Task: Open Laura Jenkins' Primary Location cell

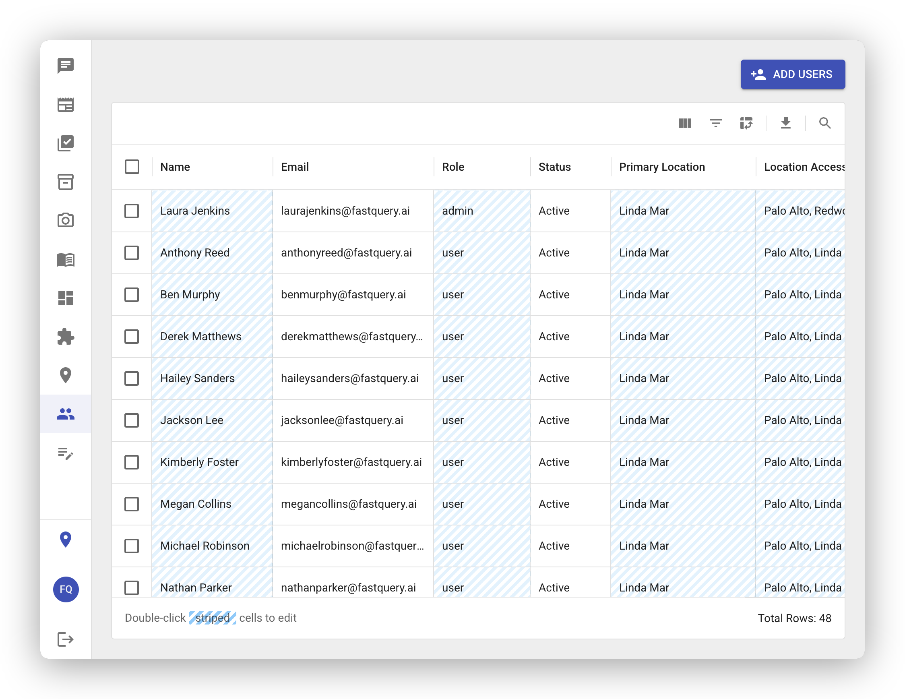Action: tap(682, 211)
